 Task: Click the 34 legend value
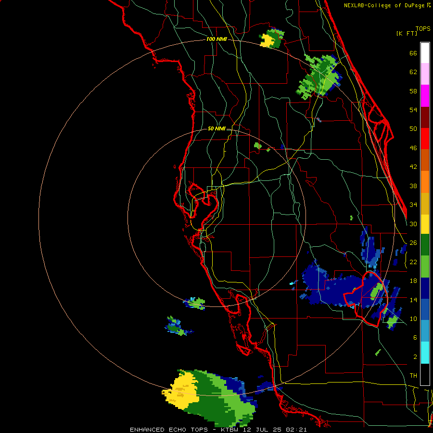pyautogui.click(x=413, y=205)
